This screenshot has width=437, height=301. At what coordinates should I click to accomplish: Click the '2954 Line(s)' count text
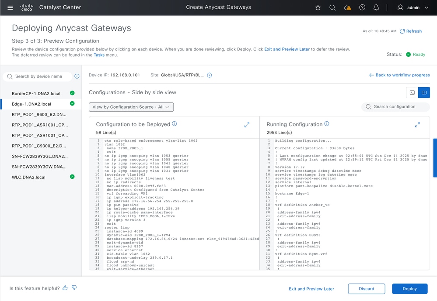coord(279,133)
